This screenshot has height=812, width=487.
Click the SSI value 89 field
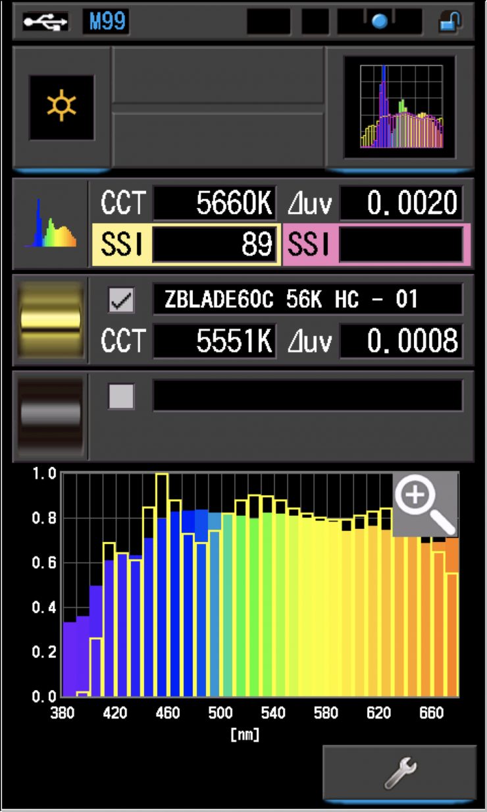pyautogui.click(x=215, y=245)
